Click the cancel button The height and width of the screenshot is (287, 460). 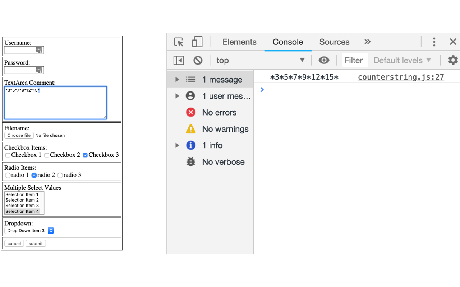(14, 244)
